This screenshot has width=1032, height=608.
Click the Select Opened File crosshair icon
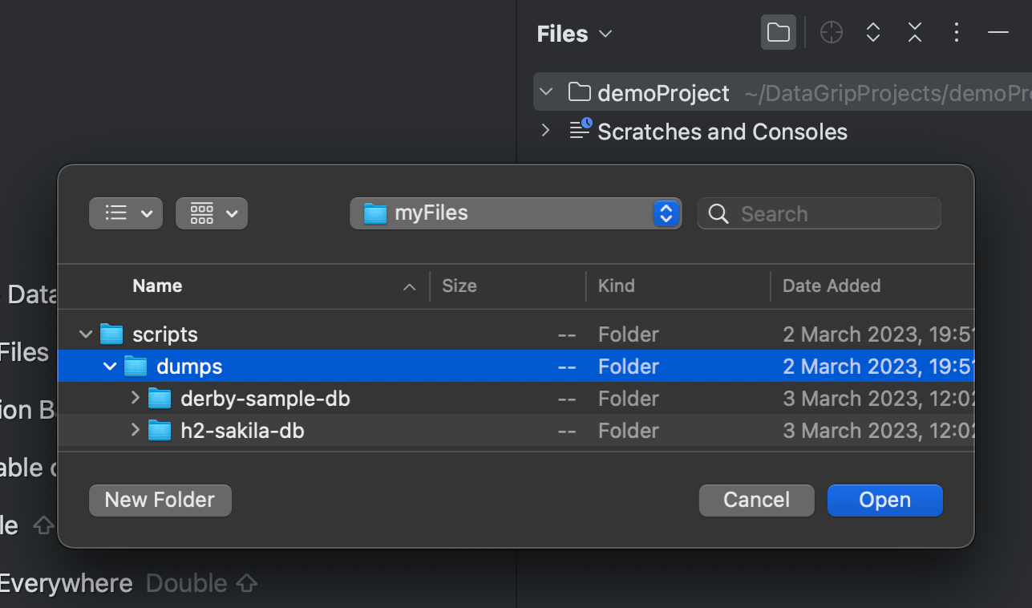831,32
